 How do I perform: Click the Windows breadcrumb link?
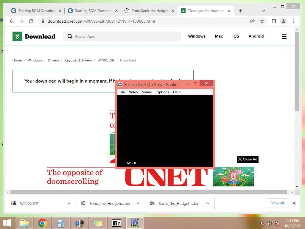pyautogui.click(x=35, y=60)
